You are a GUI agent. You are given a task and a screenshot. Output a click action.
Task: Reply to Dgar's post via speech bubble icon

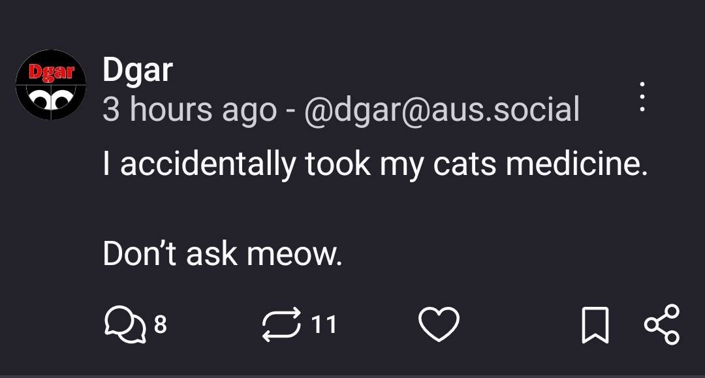[124, 324]
